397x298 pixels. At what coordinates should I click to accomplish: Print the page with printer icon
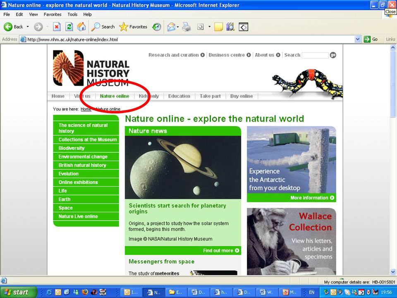(x=187, y=26)
